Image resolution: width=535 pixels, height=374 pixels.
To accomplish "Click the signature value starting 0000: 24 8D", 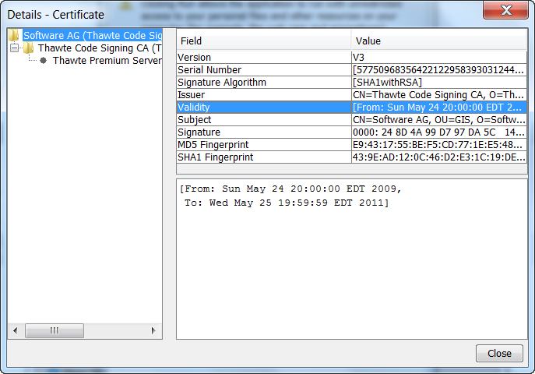I will point(439,132).
